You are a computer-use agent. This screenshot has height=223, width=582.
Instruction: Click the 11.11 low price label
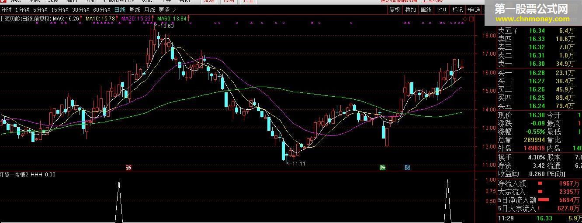(298, 163)
